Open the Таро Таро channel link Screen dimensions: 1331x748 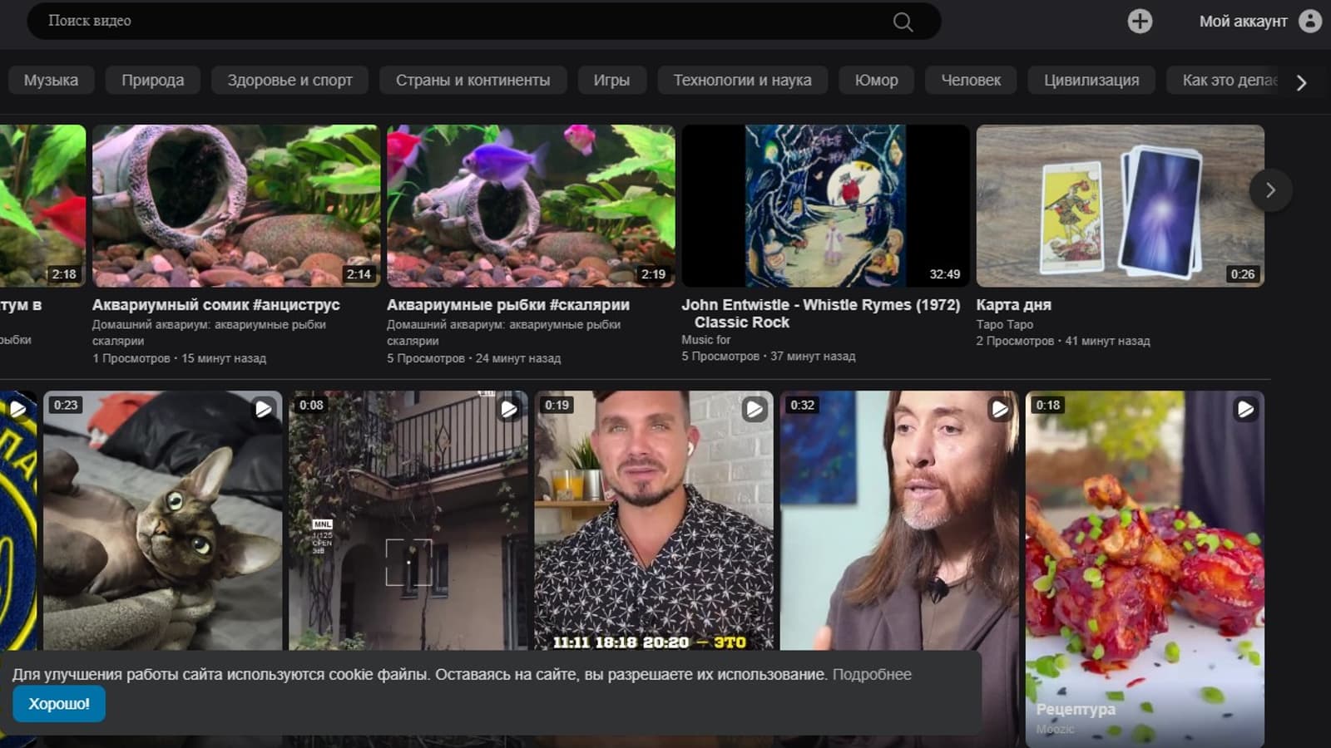pos(1005,324)
